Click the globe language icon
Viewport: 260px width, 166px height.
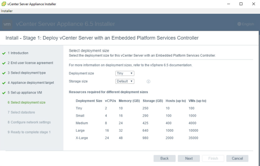pos(239,24)
